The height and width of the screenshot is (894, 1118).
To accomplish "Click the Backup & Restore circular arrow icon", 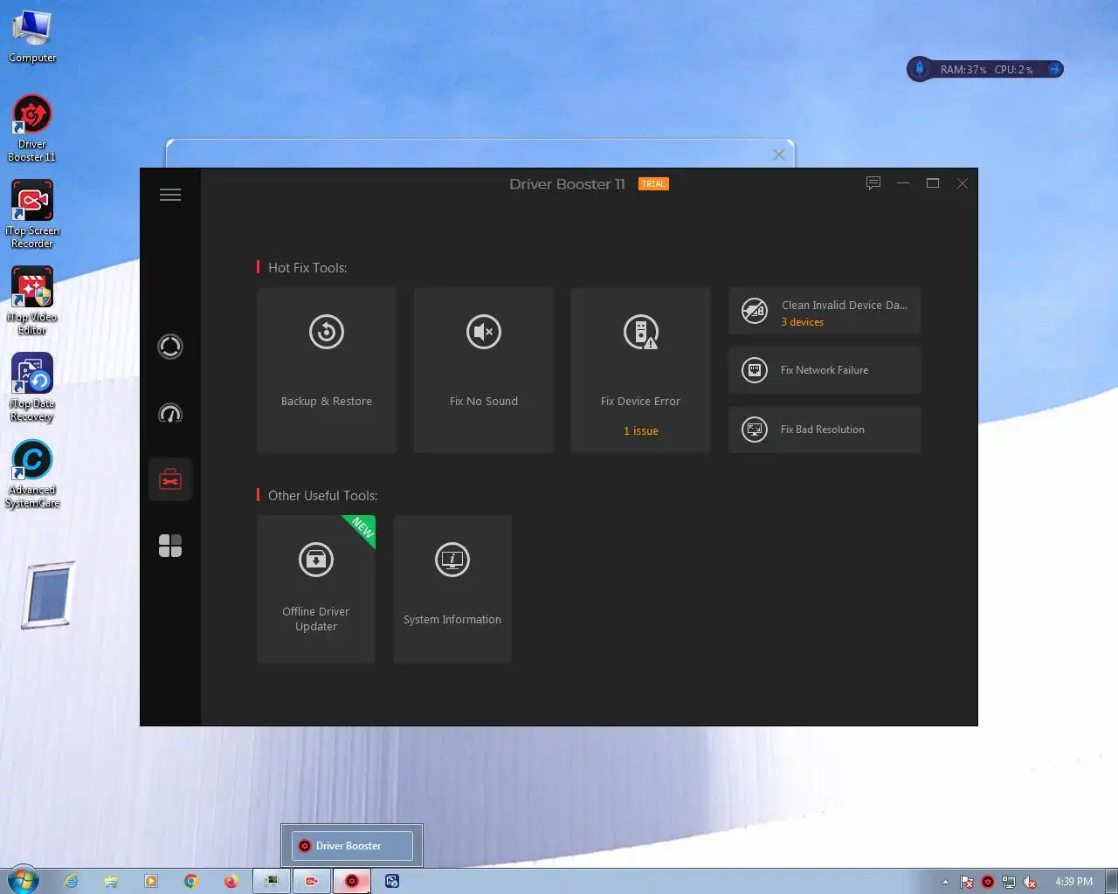I will (327, 332).
